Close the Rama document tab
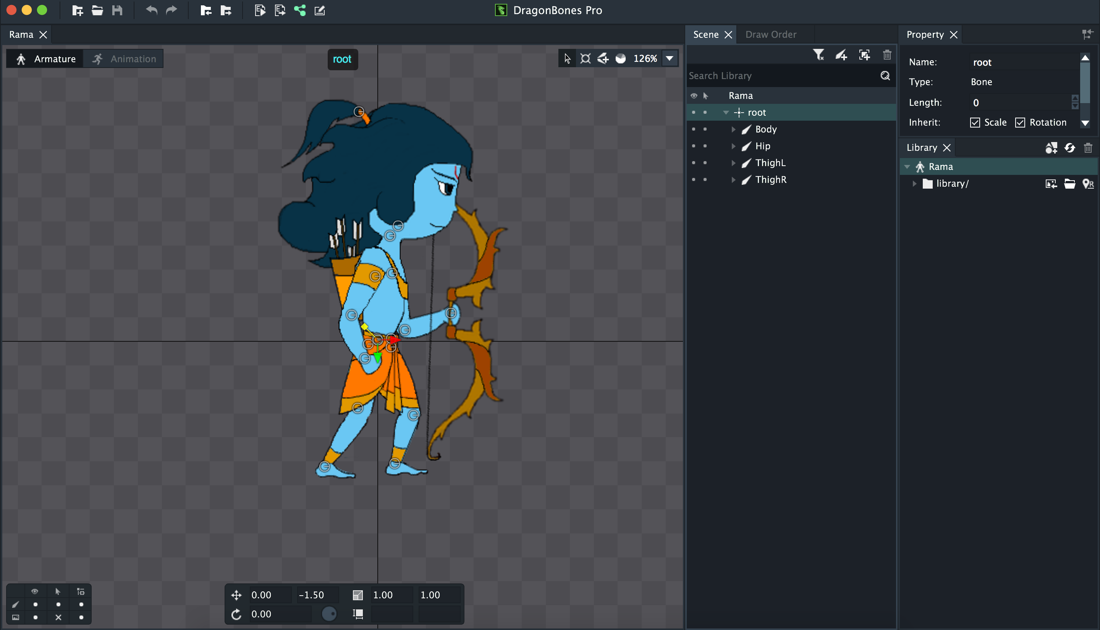The image size is (1100, 630). click(x=43, y=35)
